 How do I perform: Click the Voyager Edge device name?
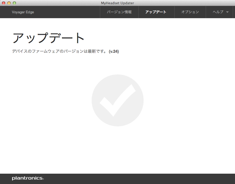point(23,12)
